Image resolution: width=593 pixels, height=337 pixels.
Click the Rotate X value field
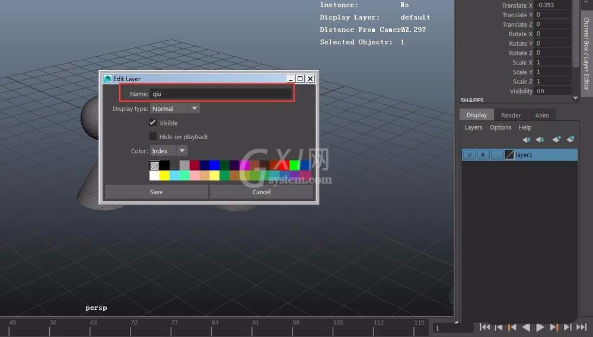pyautogui.click(x=553, y=34)
